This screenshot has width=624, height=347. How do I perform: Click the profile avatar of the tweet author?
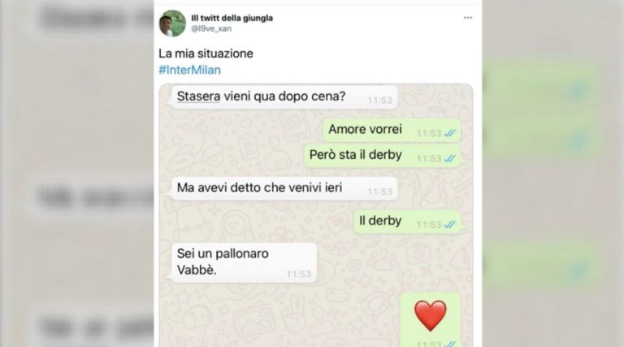coord(172,24)
